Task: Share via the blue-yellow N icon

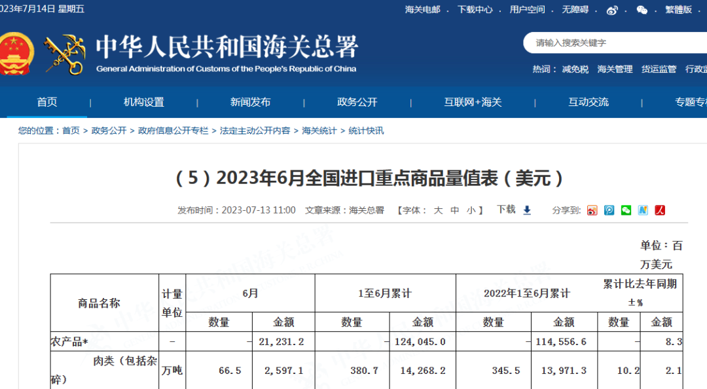Action: tap(644, 210)
